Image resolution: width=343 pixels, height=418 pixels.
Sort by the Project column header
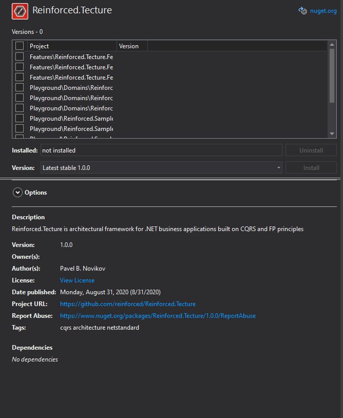pos(72,46)
